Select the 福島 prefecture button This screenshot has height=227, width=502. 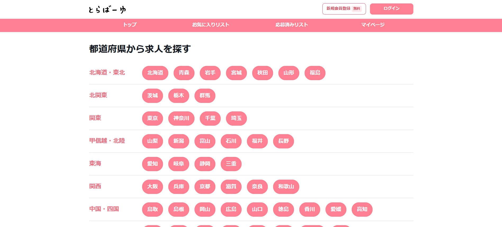[x=315, y=73]
